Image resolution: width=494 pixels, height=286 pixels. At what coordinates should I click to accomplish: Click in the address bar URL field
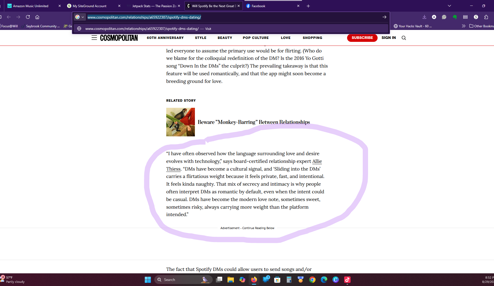click(233, 17)
